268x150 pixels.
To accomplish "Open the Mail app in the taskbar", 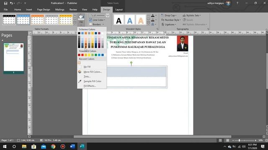I will (x=44, y=146).
